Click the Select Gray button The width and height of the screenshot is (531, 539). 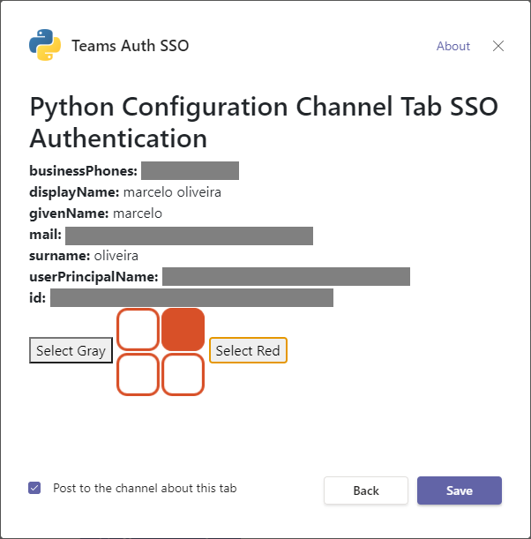(71, 350)
